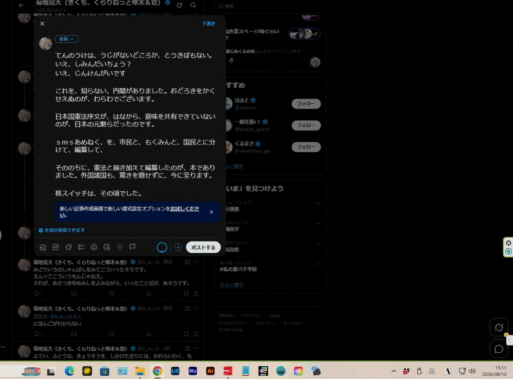Viewport: 513px width, 379px height.
Task: Open File Explorer from the taskbar
Action: pyautogui.click(x=140, y=371)
